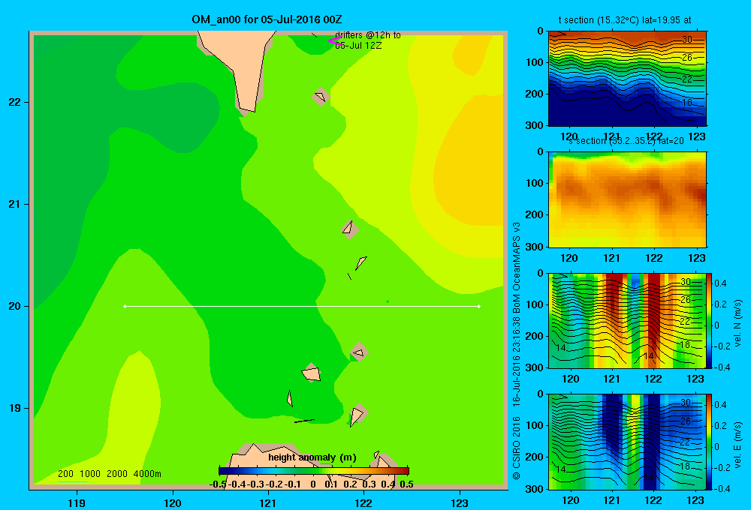This screenshot has width=751, height=510.
Task: Open the temperature section plot
Action: tap(627, 78)
